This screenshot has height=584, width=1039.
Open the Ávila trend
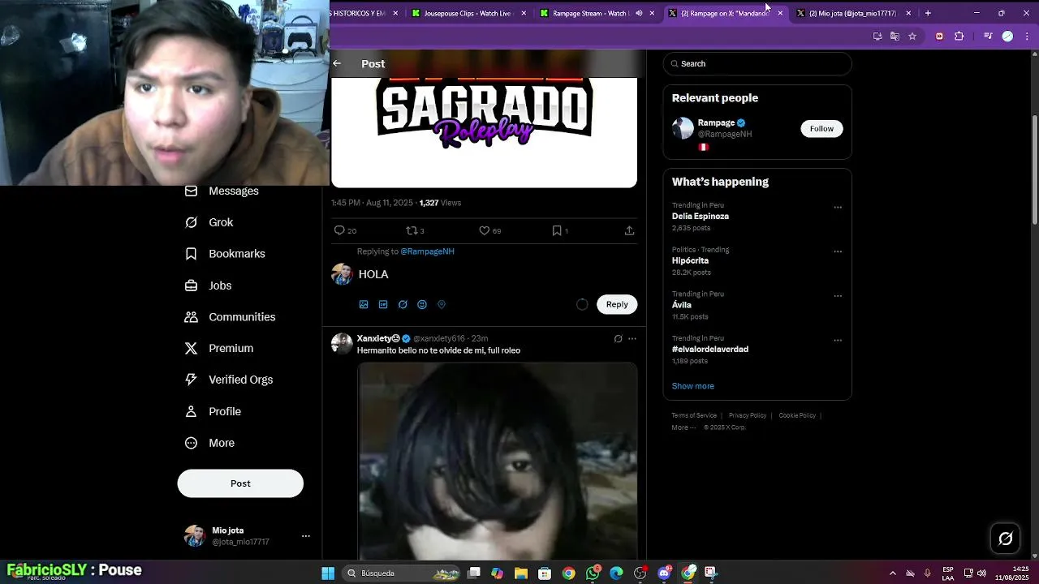682,305
